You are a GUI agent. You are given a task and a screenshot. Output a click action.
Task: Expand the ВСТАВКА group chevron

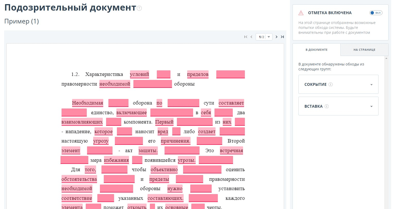[x=371, y=106]
